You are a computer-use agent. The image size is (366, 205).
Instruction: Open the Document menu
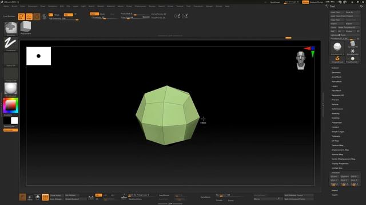coord(33,6)
